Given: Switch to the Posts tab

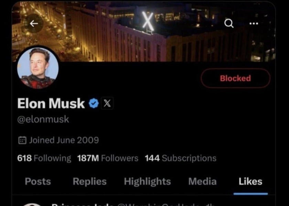Looking at the screenshot, I should [x=38, y=181].
